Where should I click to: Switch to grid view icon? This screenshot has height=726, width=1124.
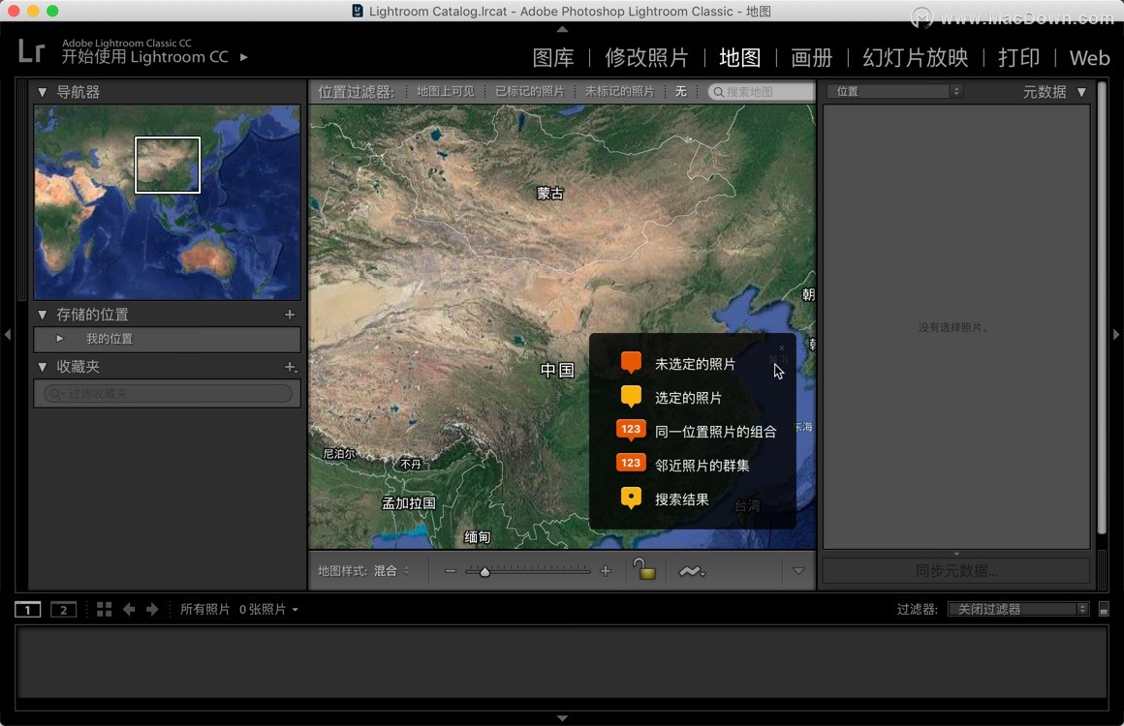105,609
